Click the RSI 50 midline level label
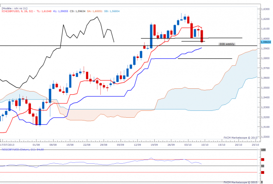 coord(263,166)
